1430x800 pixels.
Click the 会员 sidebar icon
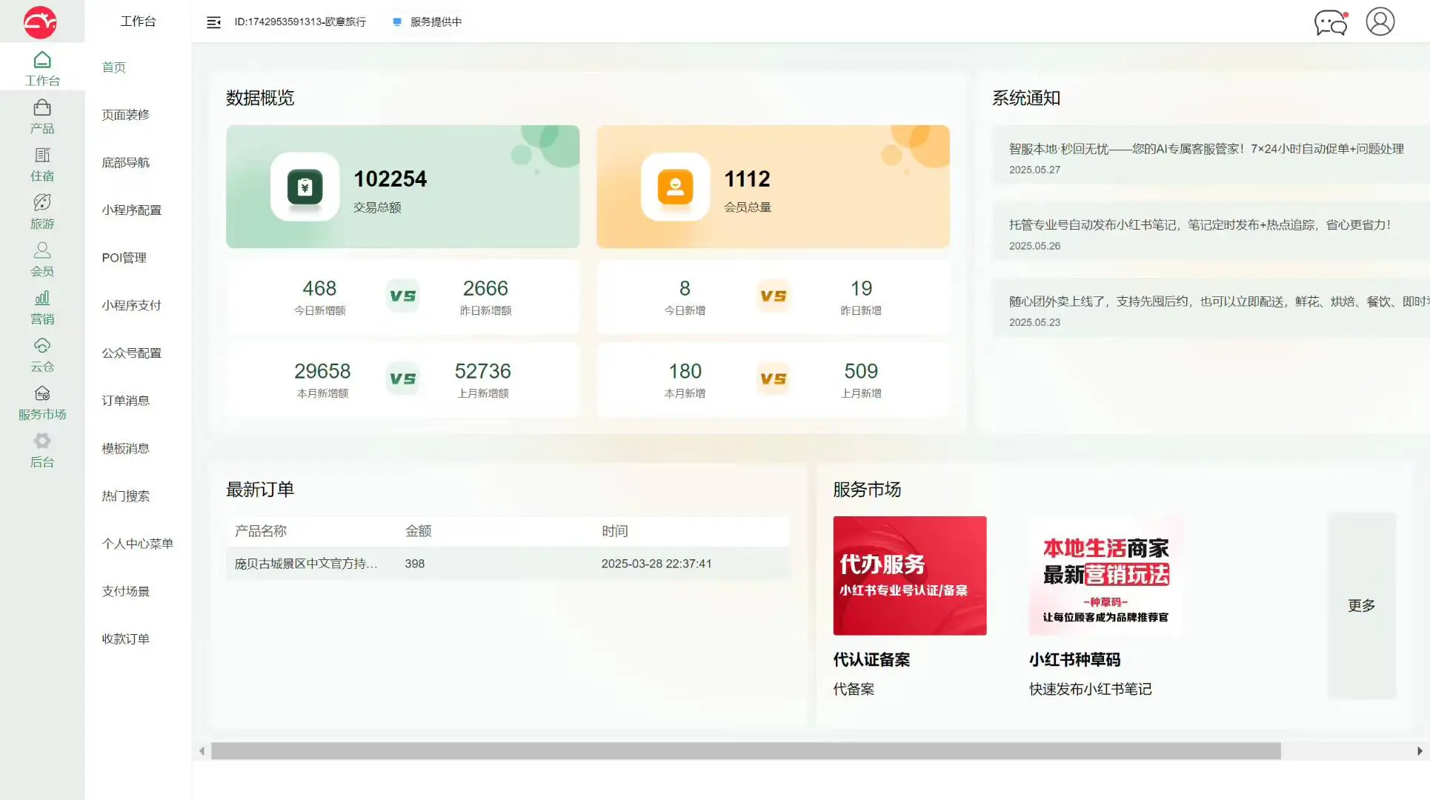[x=42, y=259]
